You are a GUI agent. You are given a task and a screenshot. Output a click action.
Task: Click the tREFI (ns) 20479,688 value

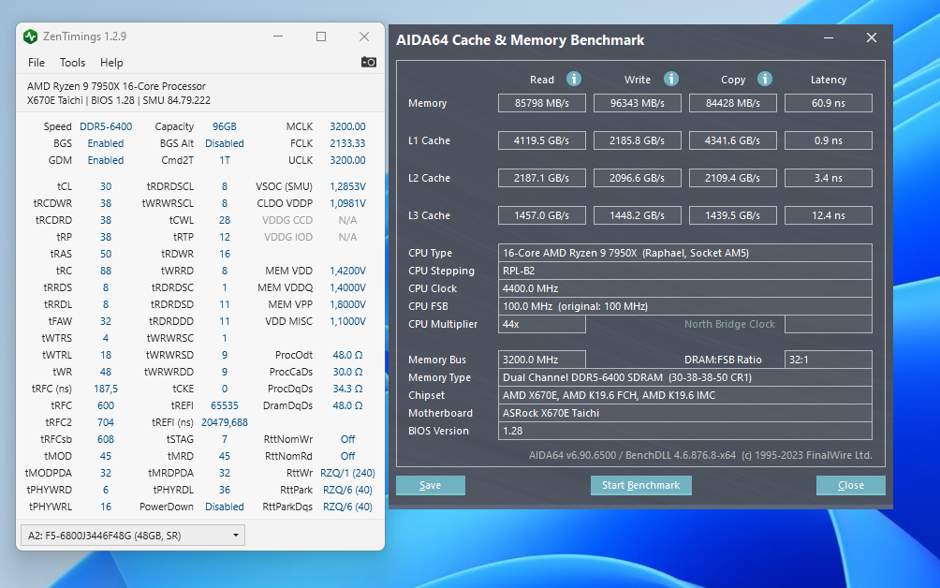[224, 422]
